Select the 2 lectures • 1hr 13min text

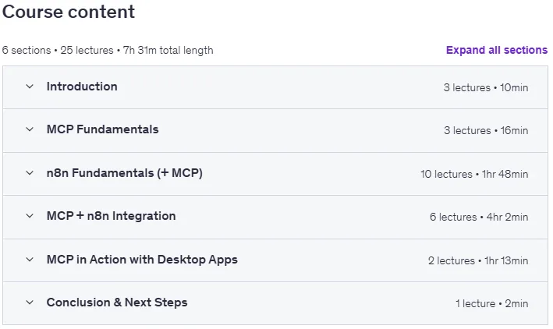pyautogui.click(x=478, y=261)
